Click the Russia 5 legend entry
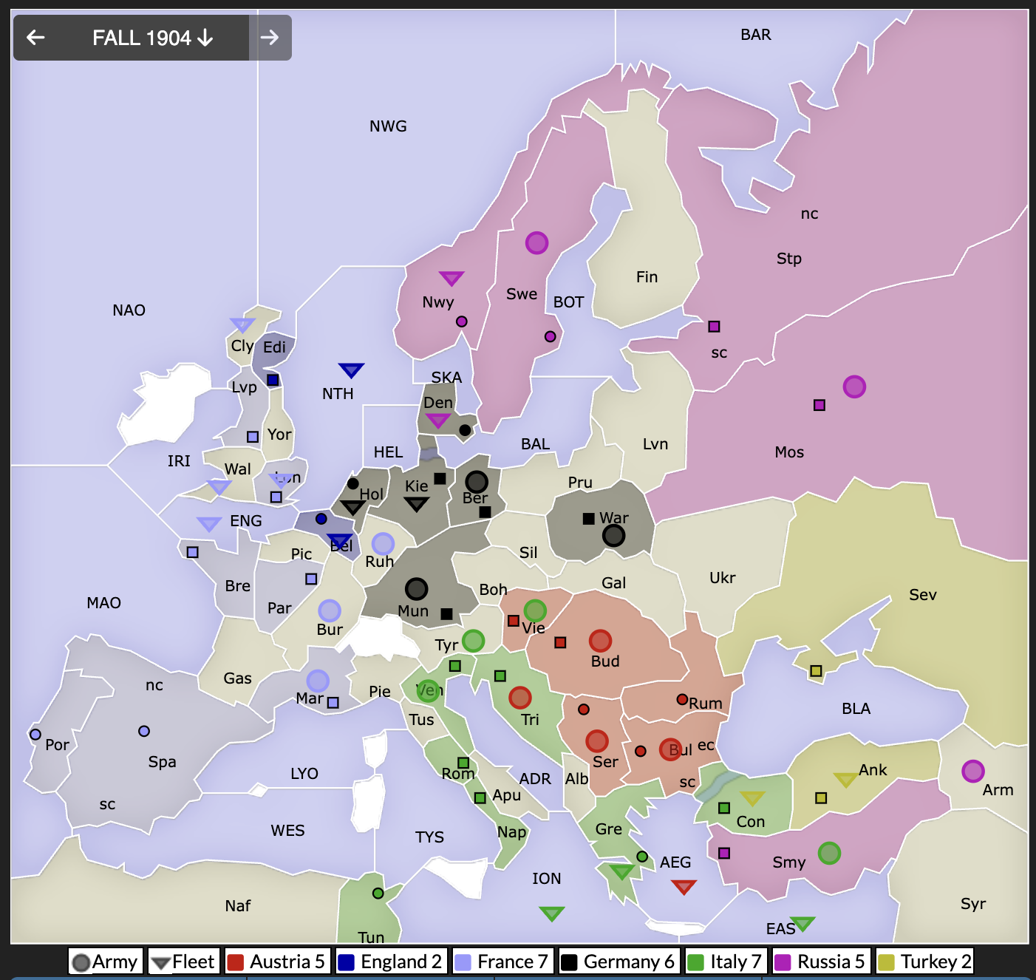This screenshot has height=980, width=1036. 820,962
